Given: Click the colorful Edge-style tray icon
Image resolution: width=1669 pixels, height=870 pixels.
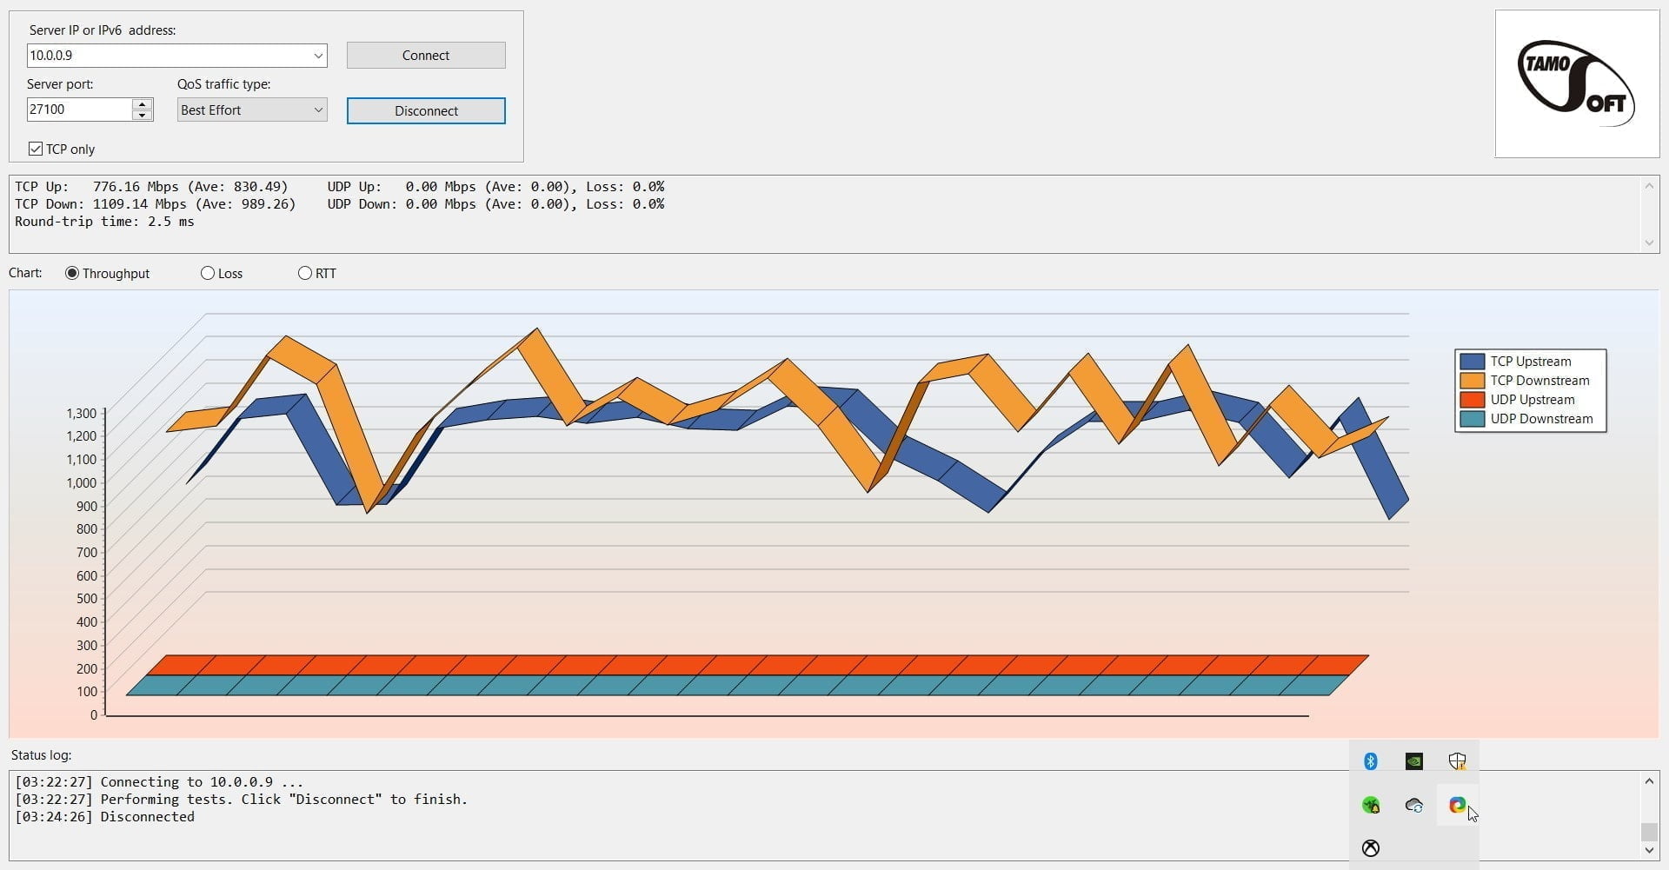Looking at the screenshot, I should coord(1457,805).
